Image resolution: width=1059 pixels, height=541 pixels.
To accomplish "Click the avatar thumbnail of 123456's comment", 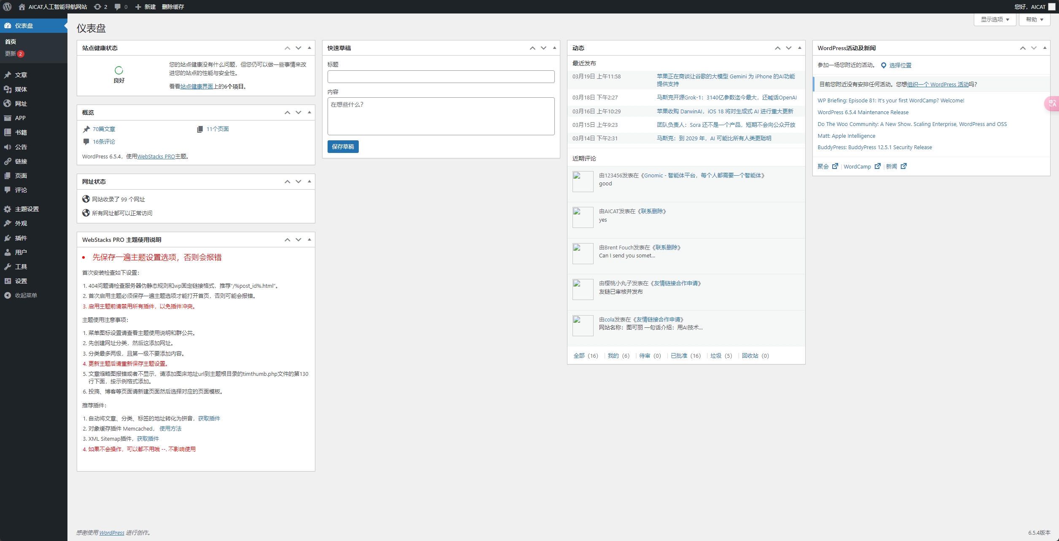I will click(583, 182).
